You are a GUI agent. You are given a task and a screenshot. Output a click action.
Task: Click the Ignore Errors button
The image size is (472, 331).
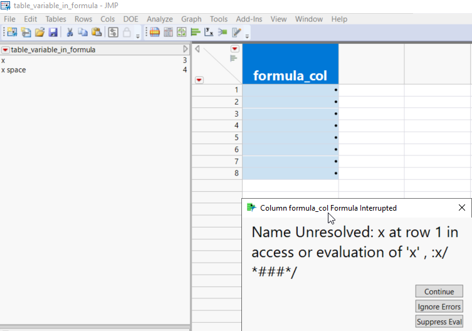click(x=439, y=307)
